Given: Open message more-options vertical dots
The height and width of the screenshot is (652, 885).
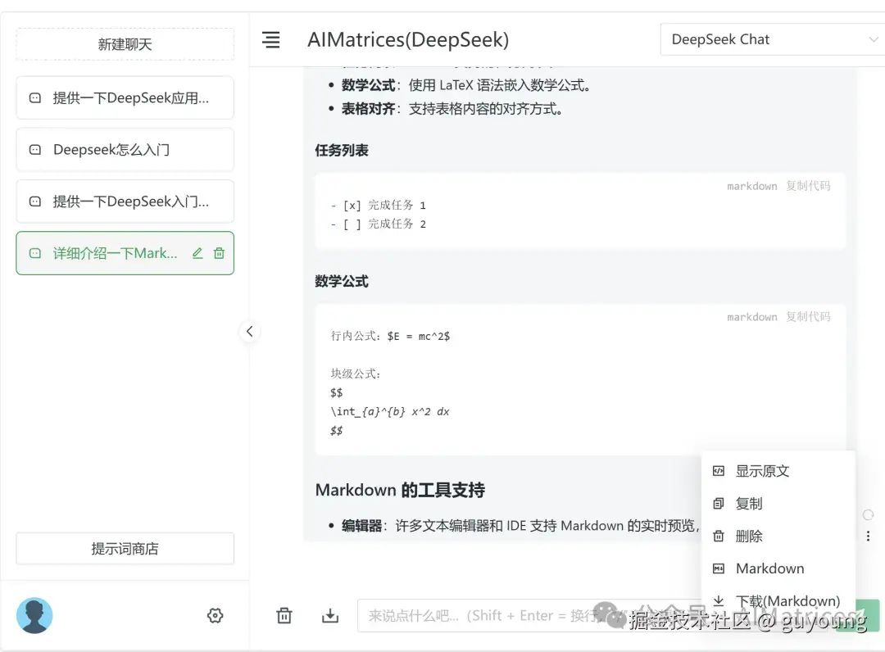Looking at the screenshot, I should (x=868, y=536).
